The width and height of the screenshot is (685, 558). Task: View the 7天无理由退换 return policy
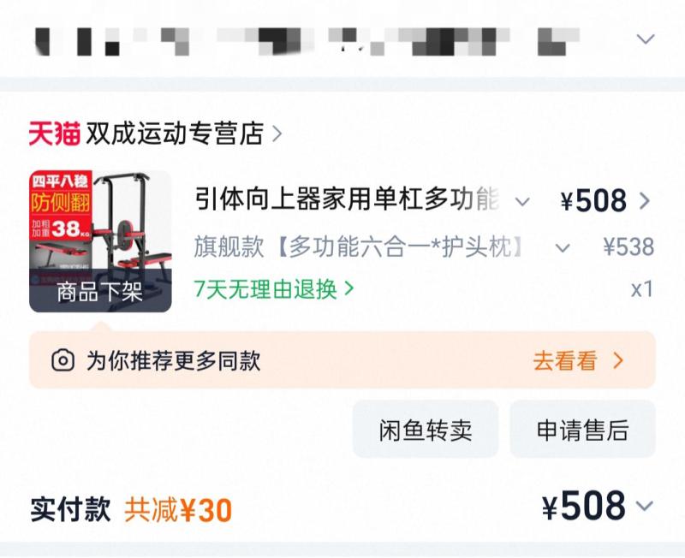click(x=265, y=289)
